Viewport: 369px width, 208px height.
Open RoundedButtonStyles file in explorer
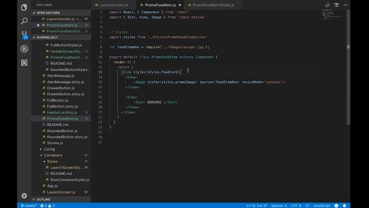61,69
